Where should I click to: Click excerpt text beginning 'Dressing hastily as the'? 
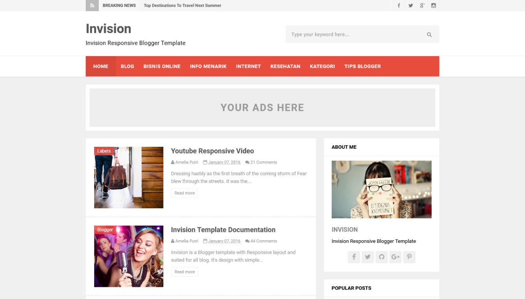(239, 178)
